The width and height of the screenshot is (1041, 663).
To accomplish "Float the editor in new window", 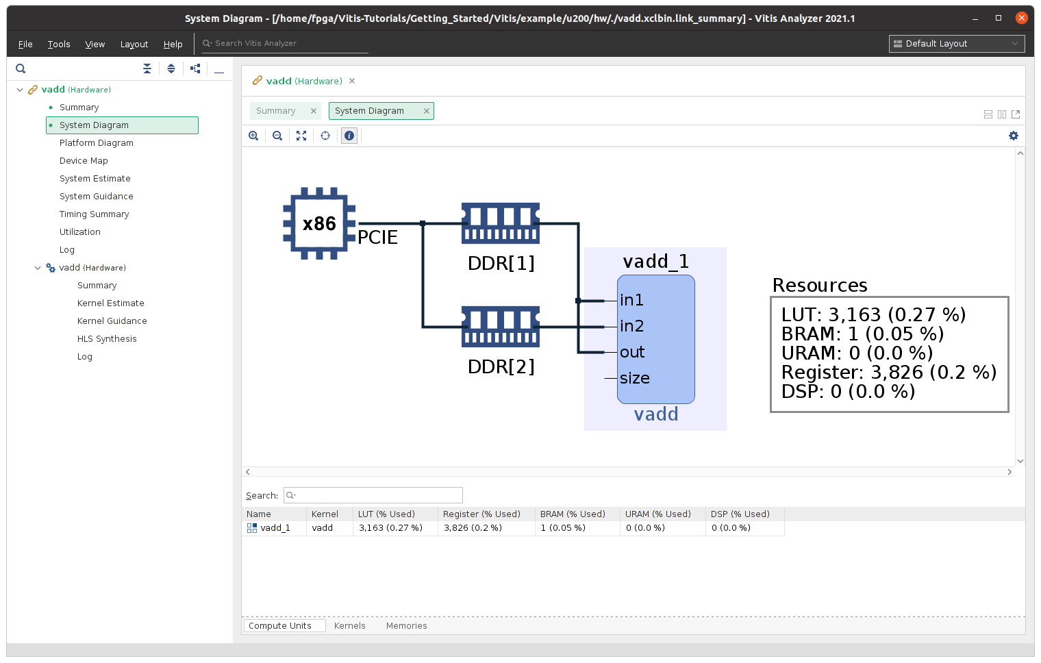I will tap(1016, 114).
